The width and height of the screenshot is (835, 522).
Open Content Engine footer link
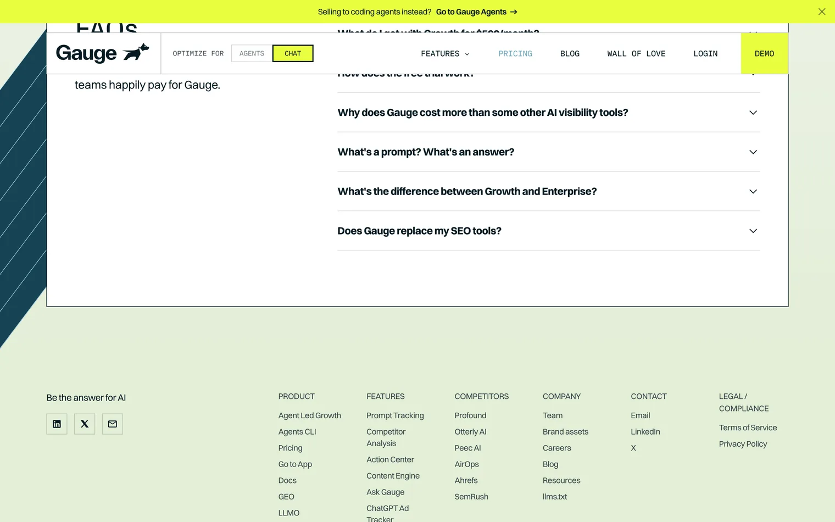[393, 476]
